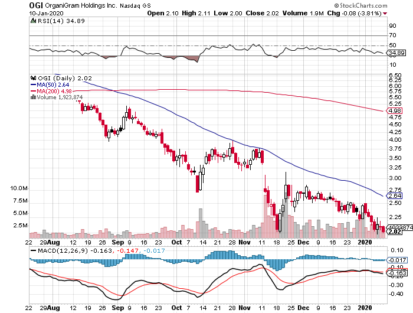
Task: Click 2020 on the price panel date axis
Action: click(365, 242)
